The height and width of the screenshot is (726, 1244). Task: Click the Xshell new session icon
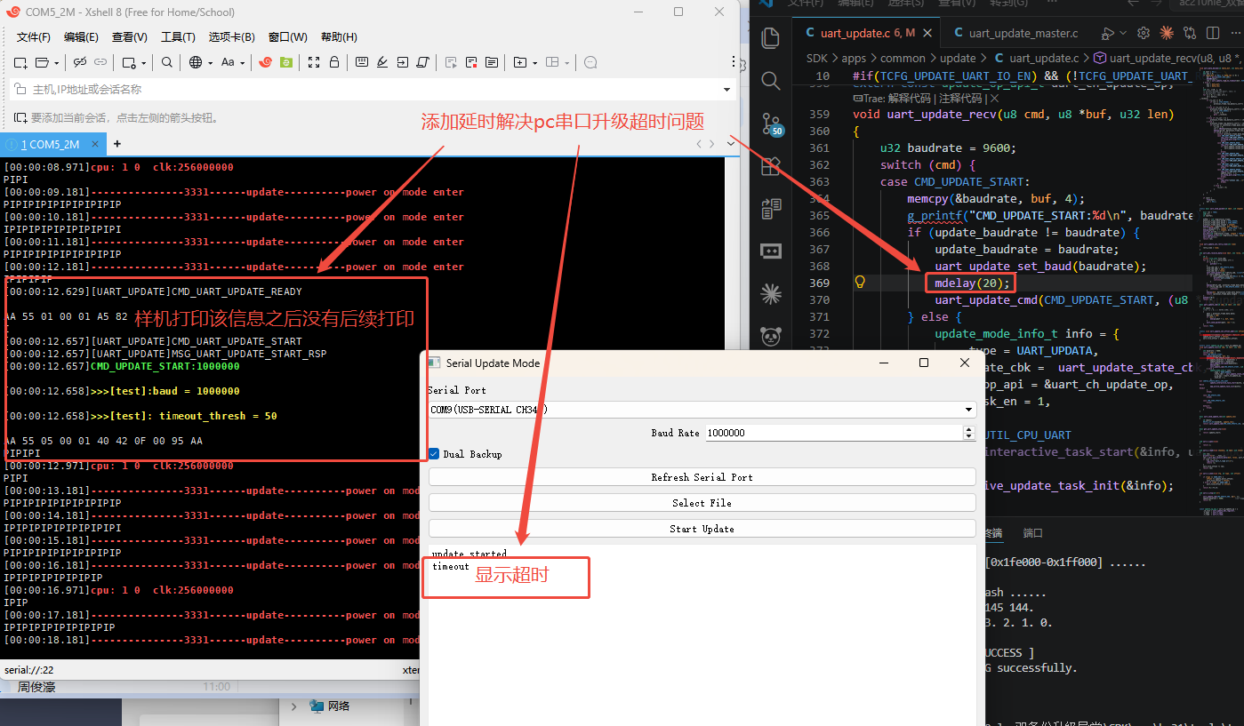coord(20,62)
